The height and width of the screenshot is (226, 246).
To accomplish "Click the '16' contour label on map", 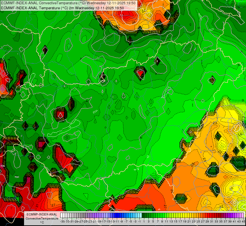I will tap(240, 134).
